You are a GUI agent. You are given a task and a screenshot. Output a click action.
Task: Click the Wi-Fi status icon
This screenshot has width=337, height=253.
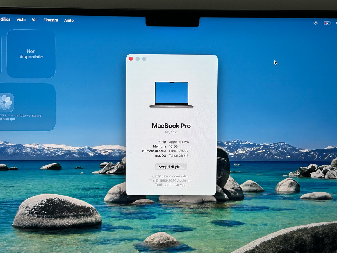316,23
